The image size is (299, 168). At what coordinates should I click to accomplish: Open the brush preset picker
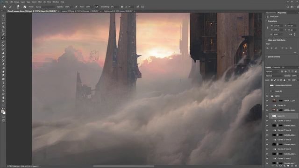pyautogui.click(x=18, y=7)
